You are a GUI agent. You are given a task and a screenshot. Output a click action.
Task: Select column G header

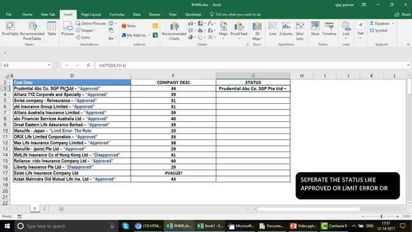pyautogui.click(x=253, y=76)
